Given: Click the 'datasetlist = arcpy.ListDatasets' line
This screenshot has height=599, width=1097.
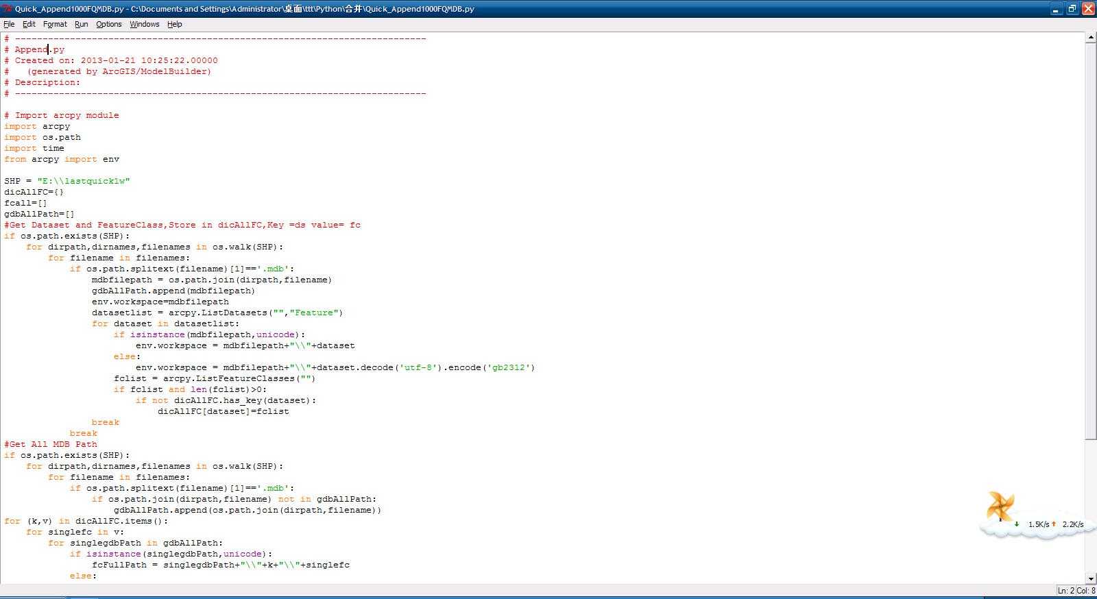Looking at the screenshot, I should tap(217, 313).
